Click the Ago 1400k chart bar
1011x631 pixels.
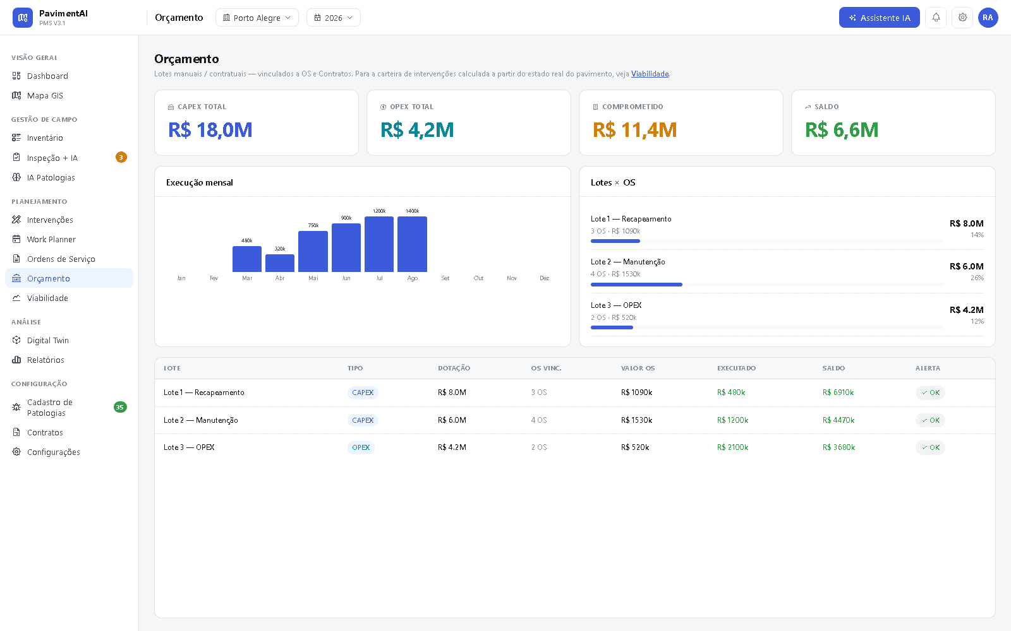point(412,244)
